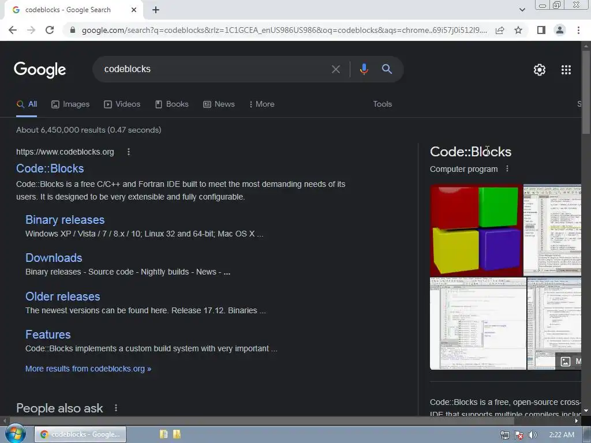Open the first folder taskbar icon
The width and height of the screenshot is (591, 443).
click(x=163, y=434)
